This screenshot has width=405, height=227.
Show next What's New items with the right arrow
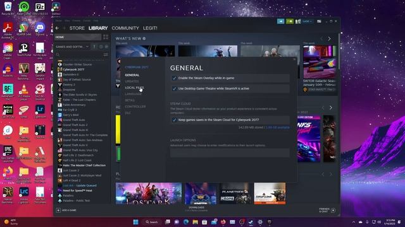[329, 38]
